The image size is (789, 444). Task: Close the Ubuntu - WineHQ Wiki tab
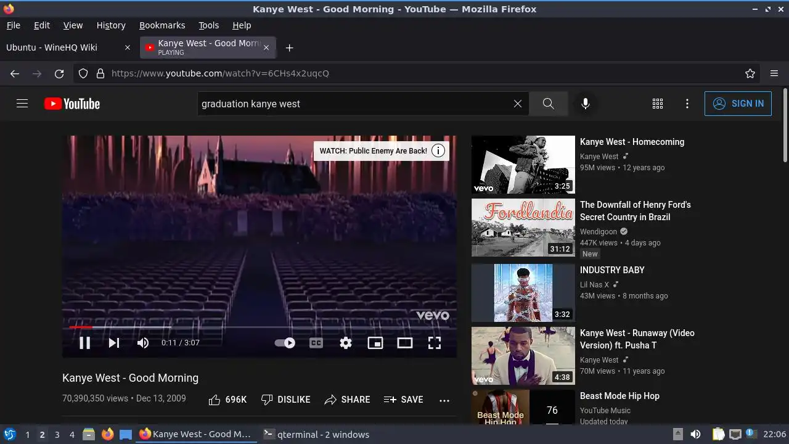(128, 47)
